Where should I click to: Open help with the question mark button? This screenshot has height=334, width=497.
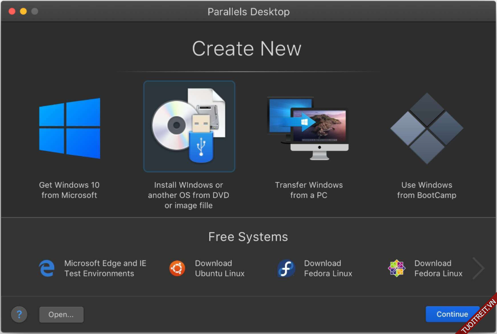pos(19,314)
